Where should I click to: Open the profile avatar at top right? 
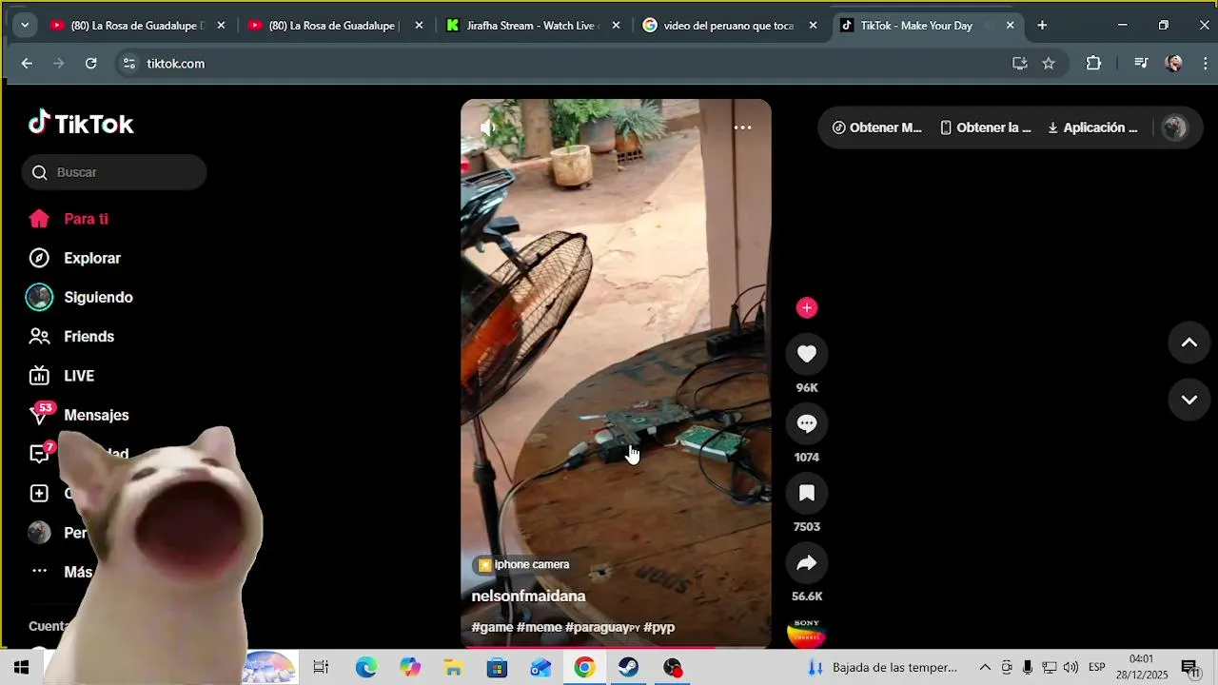1175,127
